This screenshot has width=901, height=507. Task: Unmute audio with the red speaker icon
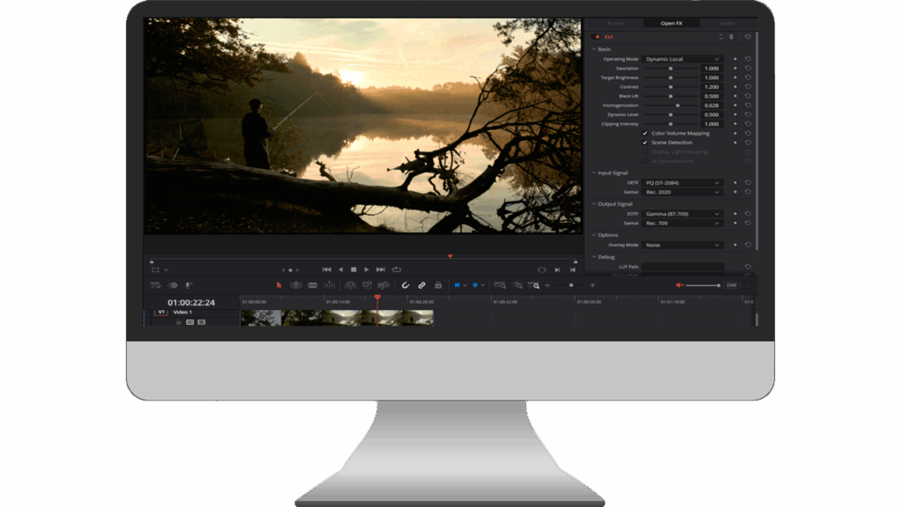(x=679, y=285)
